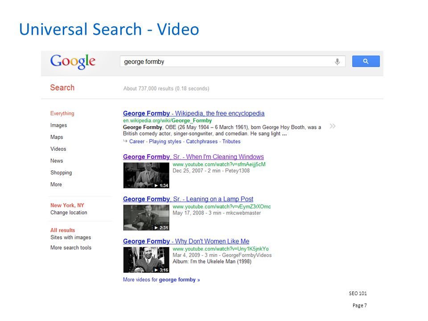
Task: Select Shopping in left sidebar
Action: click(x=61, y=173)
